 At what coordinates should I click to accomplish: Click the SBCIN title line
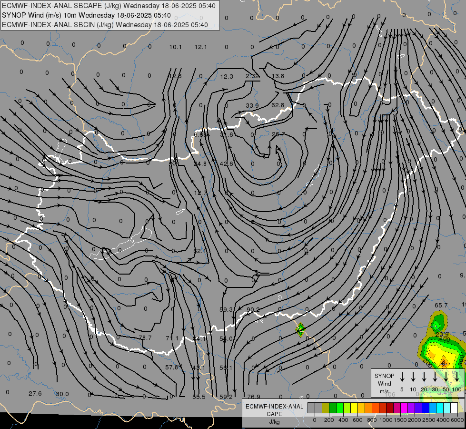click(x=105, y=25)
